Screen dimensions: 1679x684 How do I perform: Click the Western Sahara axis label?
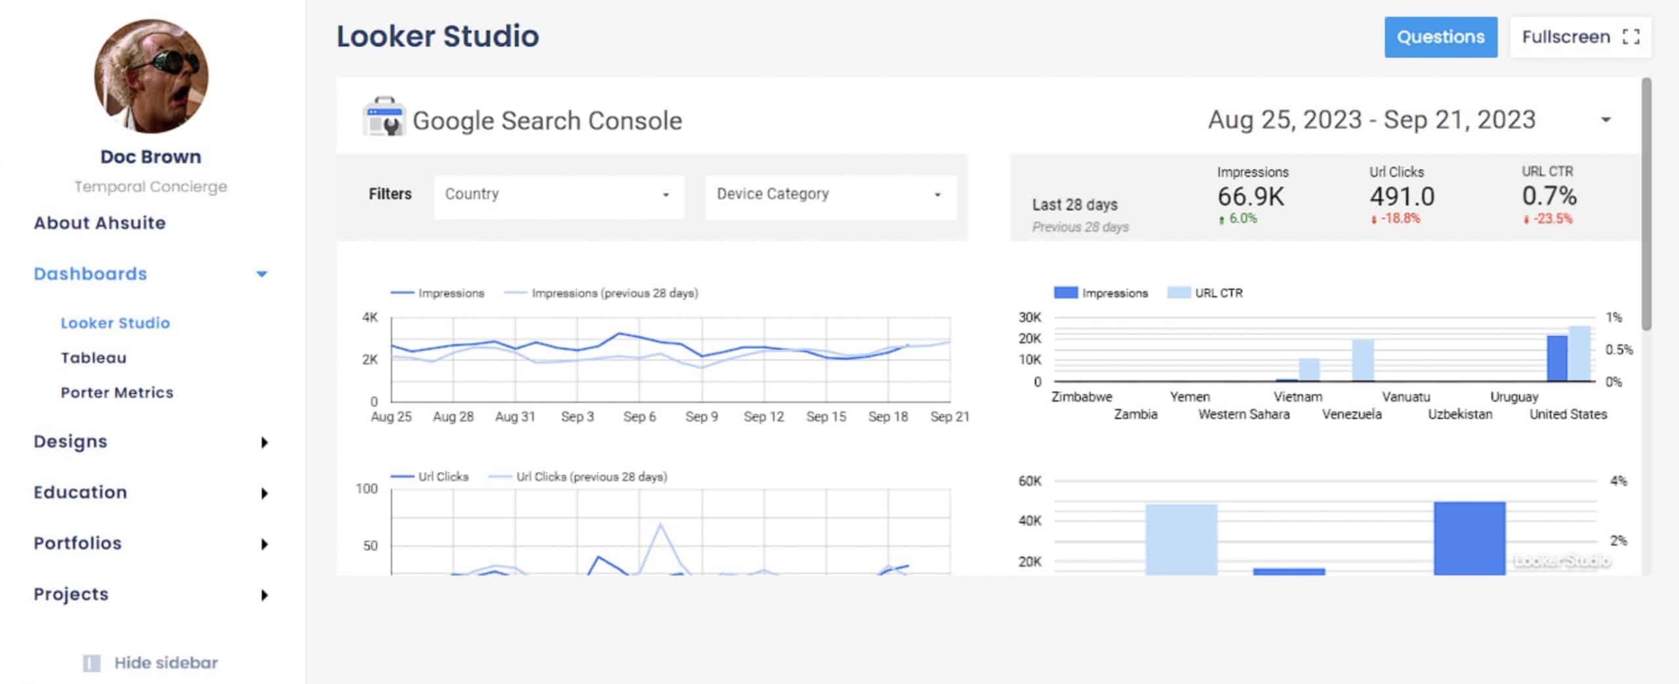pyautogui.click(x=1244, y=414)
